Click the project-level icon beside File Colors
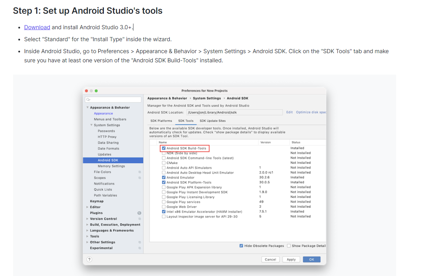The width and height of the screenshot is (425, 276). [x=139, y=172]
